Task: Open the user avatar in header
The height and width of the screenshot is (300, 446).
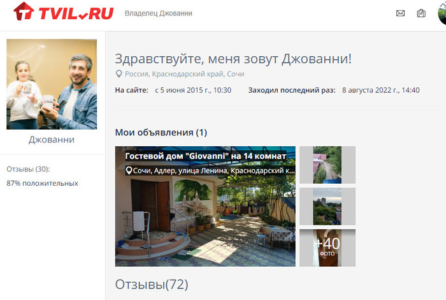Action: tap(442, 13)
